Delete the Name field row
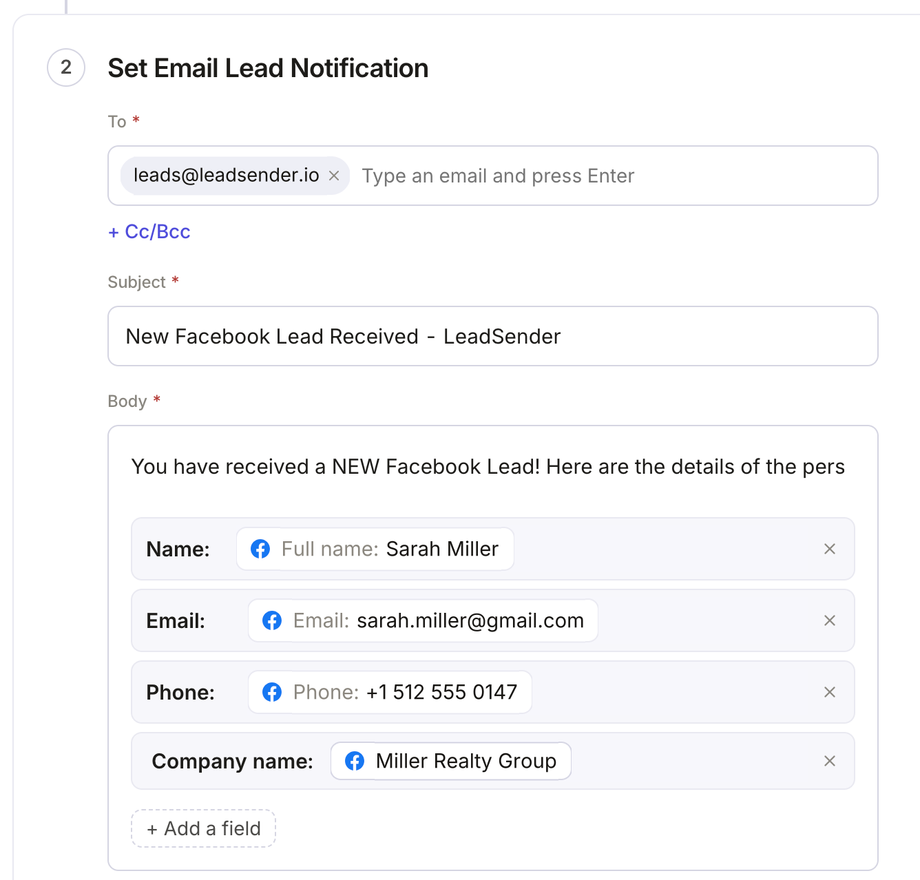The image size is (920, 880). tap(830, 549)
